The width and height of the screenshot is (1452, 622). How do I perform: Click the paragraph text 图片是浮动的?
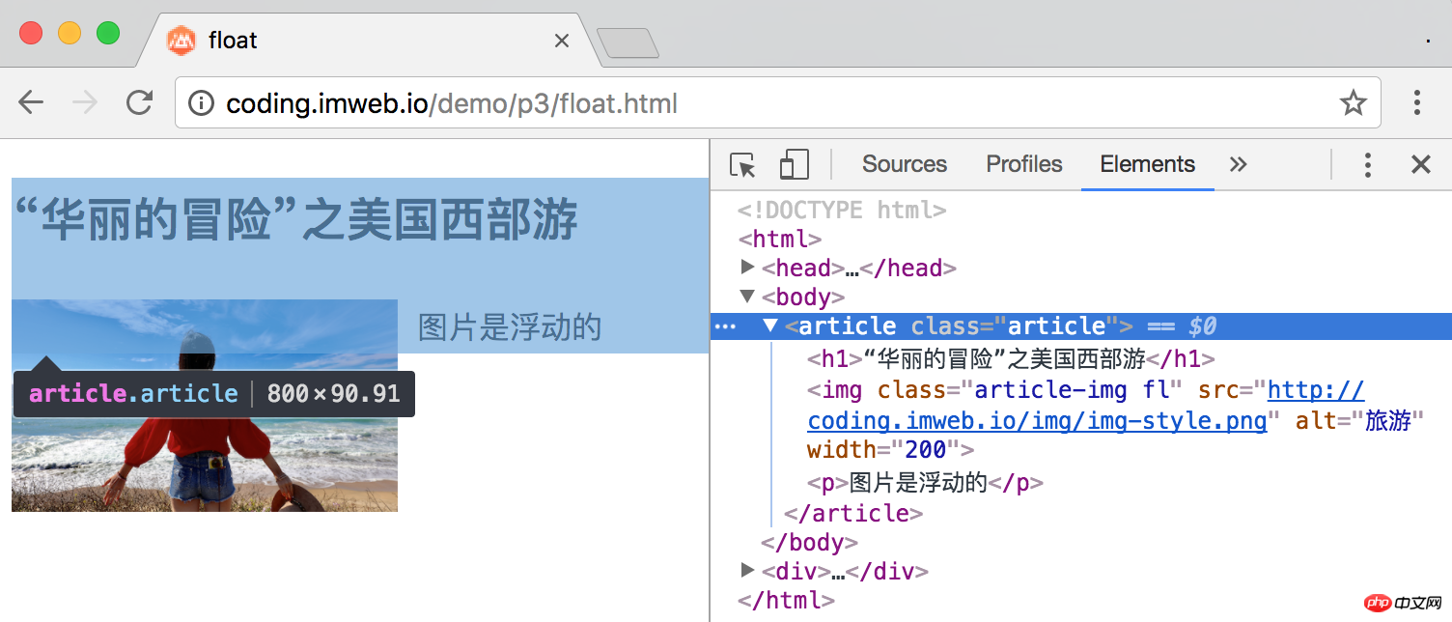(510, 327)
